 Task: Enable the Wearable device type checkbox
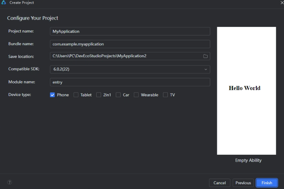(x=136, y=95)
